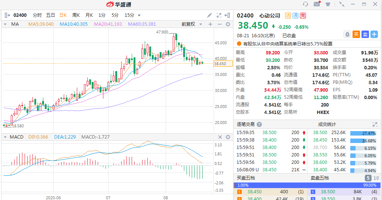Click the 27.47% volume distribution bar
Viewport: 382px width, 200px height.
point(363,133)
